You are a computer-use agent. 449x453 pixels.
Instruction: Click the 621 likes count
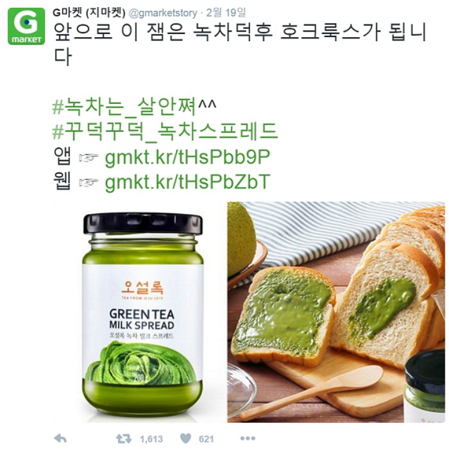(206, 440)
